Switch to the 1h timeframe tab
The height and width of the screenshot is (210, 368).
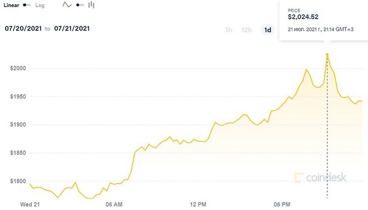click(x=229, y=30)
